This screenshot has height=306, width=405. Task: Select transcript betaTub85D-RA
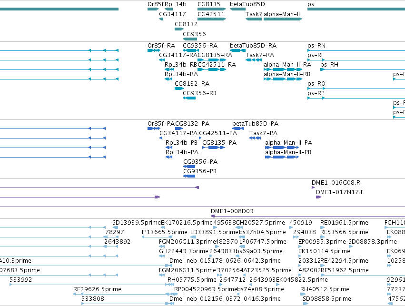[x=253, y=46]
